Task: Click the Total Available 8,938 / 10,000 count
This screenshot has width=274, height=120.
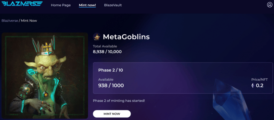Action: pyautogui.click(x=107, y=52)
